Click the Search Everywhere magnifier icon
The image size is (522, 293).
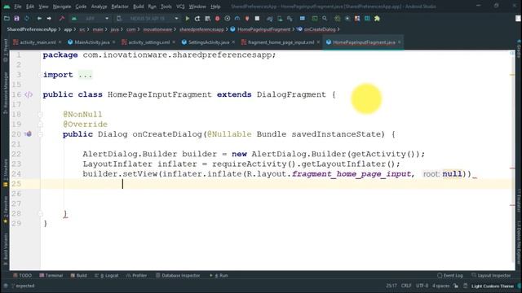(x=325, y=19)
